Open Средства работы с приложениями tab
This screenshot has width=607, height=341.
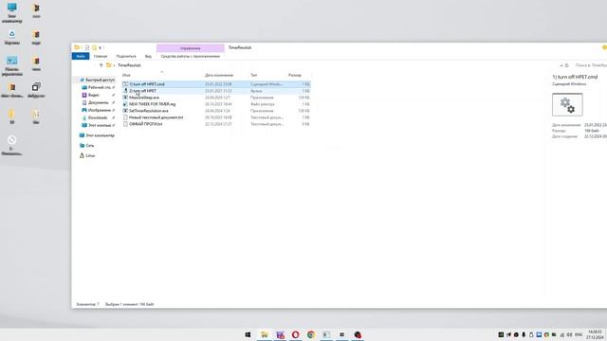tap(190, 56)
